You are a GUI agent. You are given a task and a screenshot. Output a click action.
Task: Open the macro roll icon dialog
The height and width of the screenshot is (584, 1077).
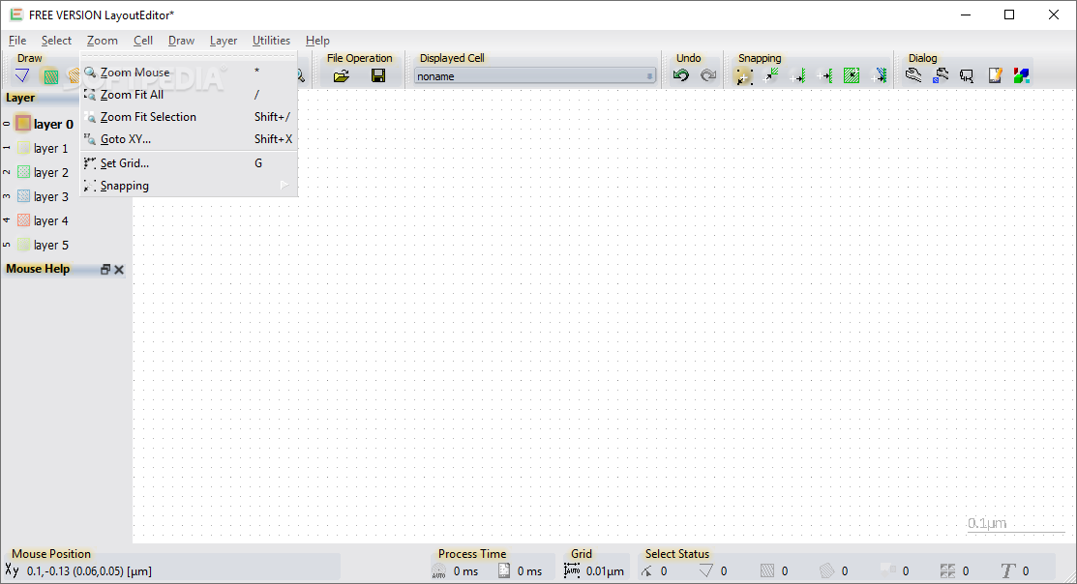(967, 76)
